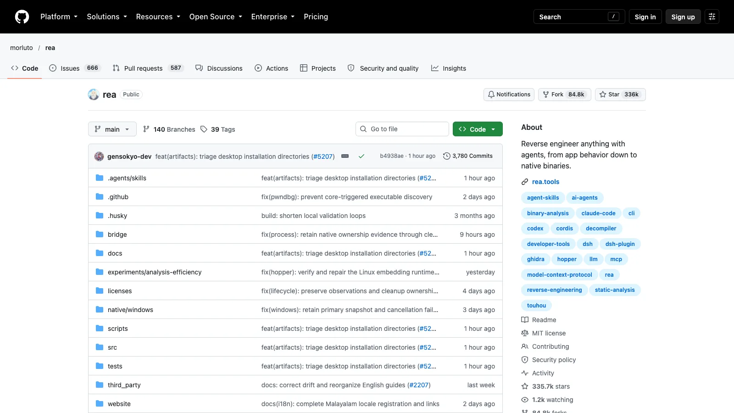
Task: Show commit message details via ellipsis
Action: [345, 156]
